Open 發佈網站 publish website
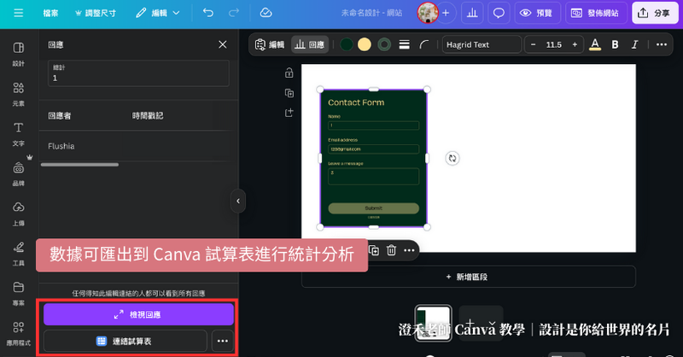The image size is (683, 357). coord(595,13)
